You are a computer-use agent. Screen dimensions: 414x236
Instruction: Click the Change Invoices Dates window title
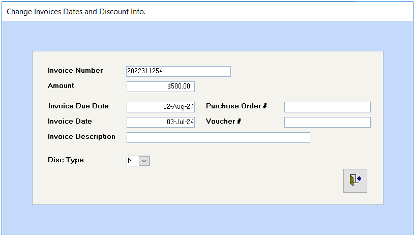click(x=76, y=11)
